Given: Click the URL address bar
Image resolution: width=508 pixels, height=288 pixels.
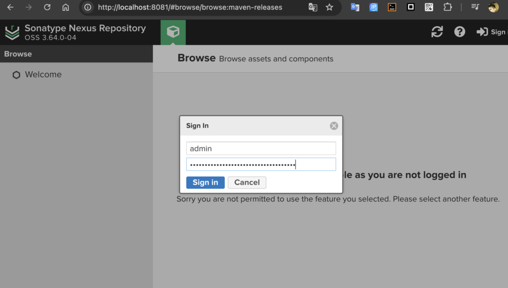Looking at the screenshot, I should coord(198,7).
